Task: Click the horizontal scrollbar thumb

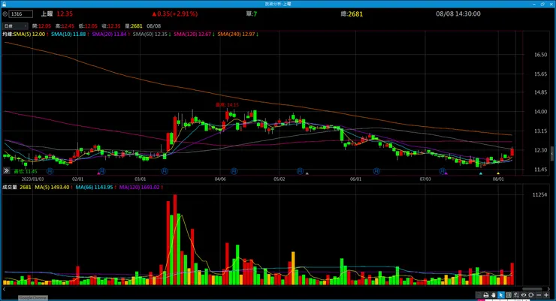Action: 532,289
